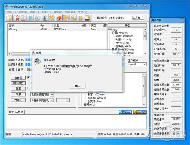Click the yellow list queue icon
Screen dimensions: 190x145
click(x=66, y=18)
